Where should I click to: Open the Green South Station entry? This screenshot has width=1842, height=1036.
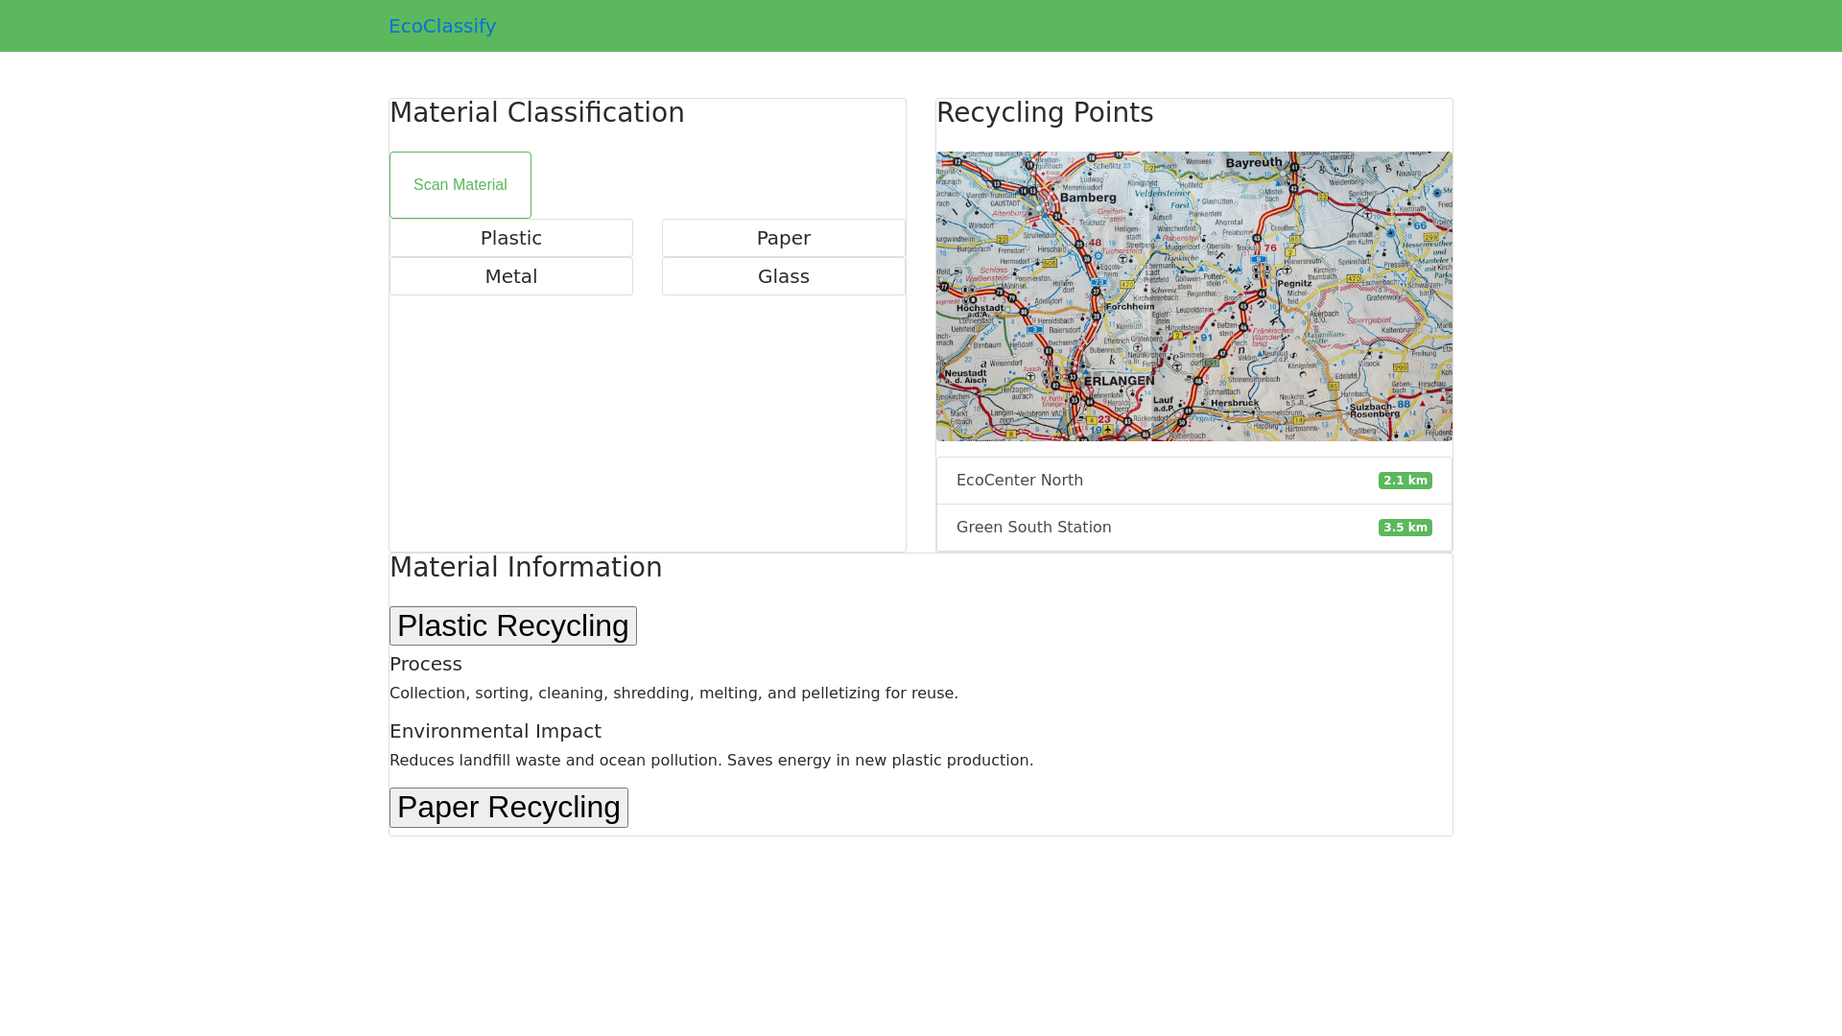point(1033,528)
